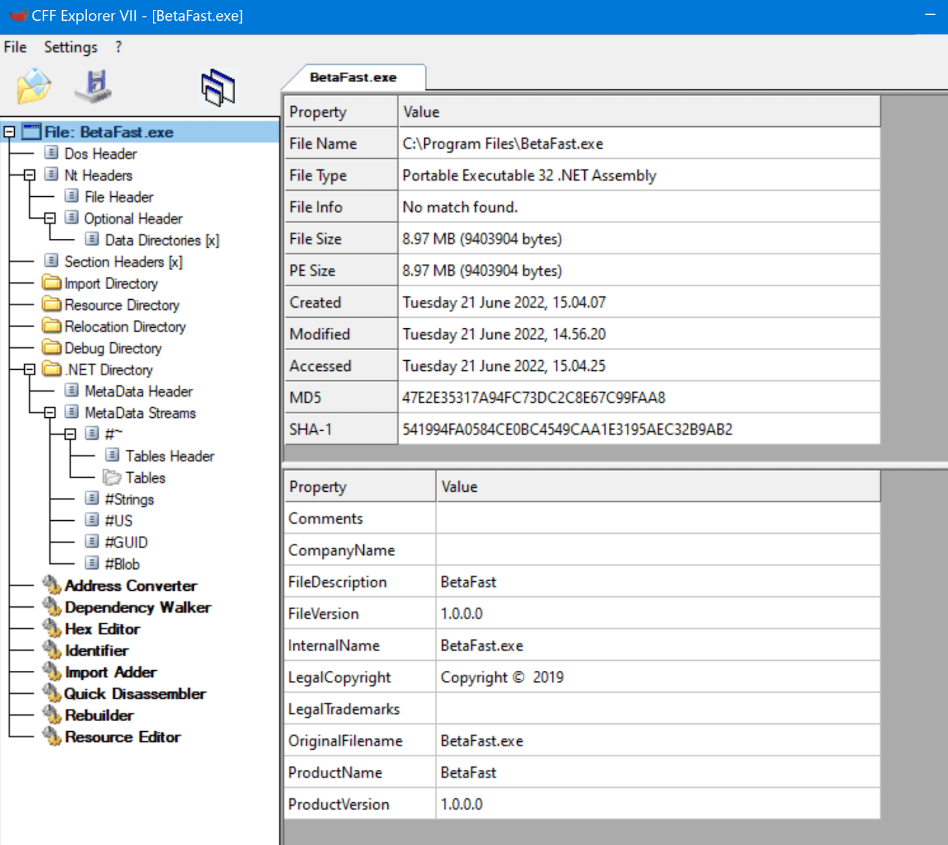Image resolution: width=948 pixels, height=845 pixels.
Task: Open the Import Adder tool
Action: point(110,672)
